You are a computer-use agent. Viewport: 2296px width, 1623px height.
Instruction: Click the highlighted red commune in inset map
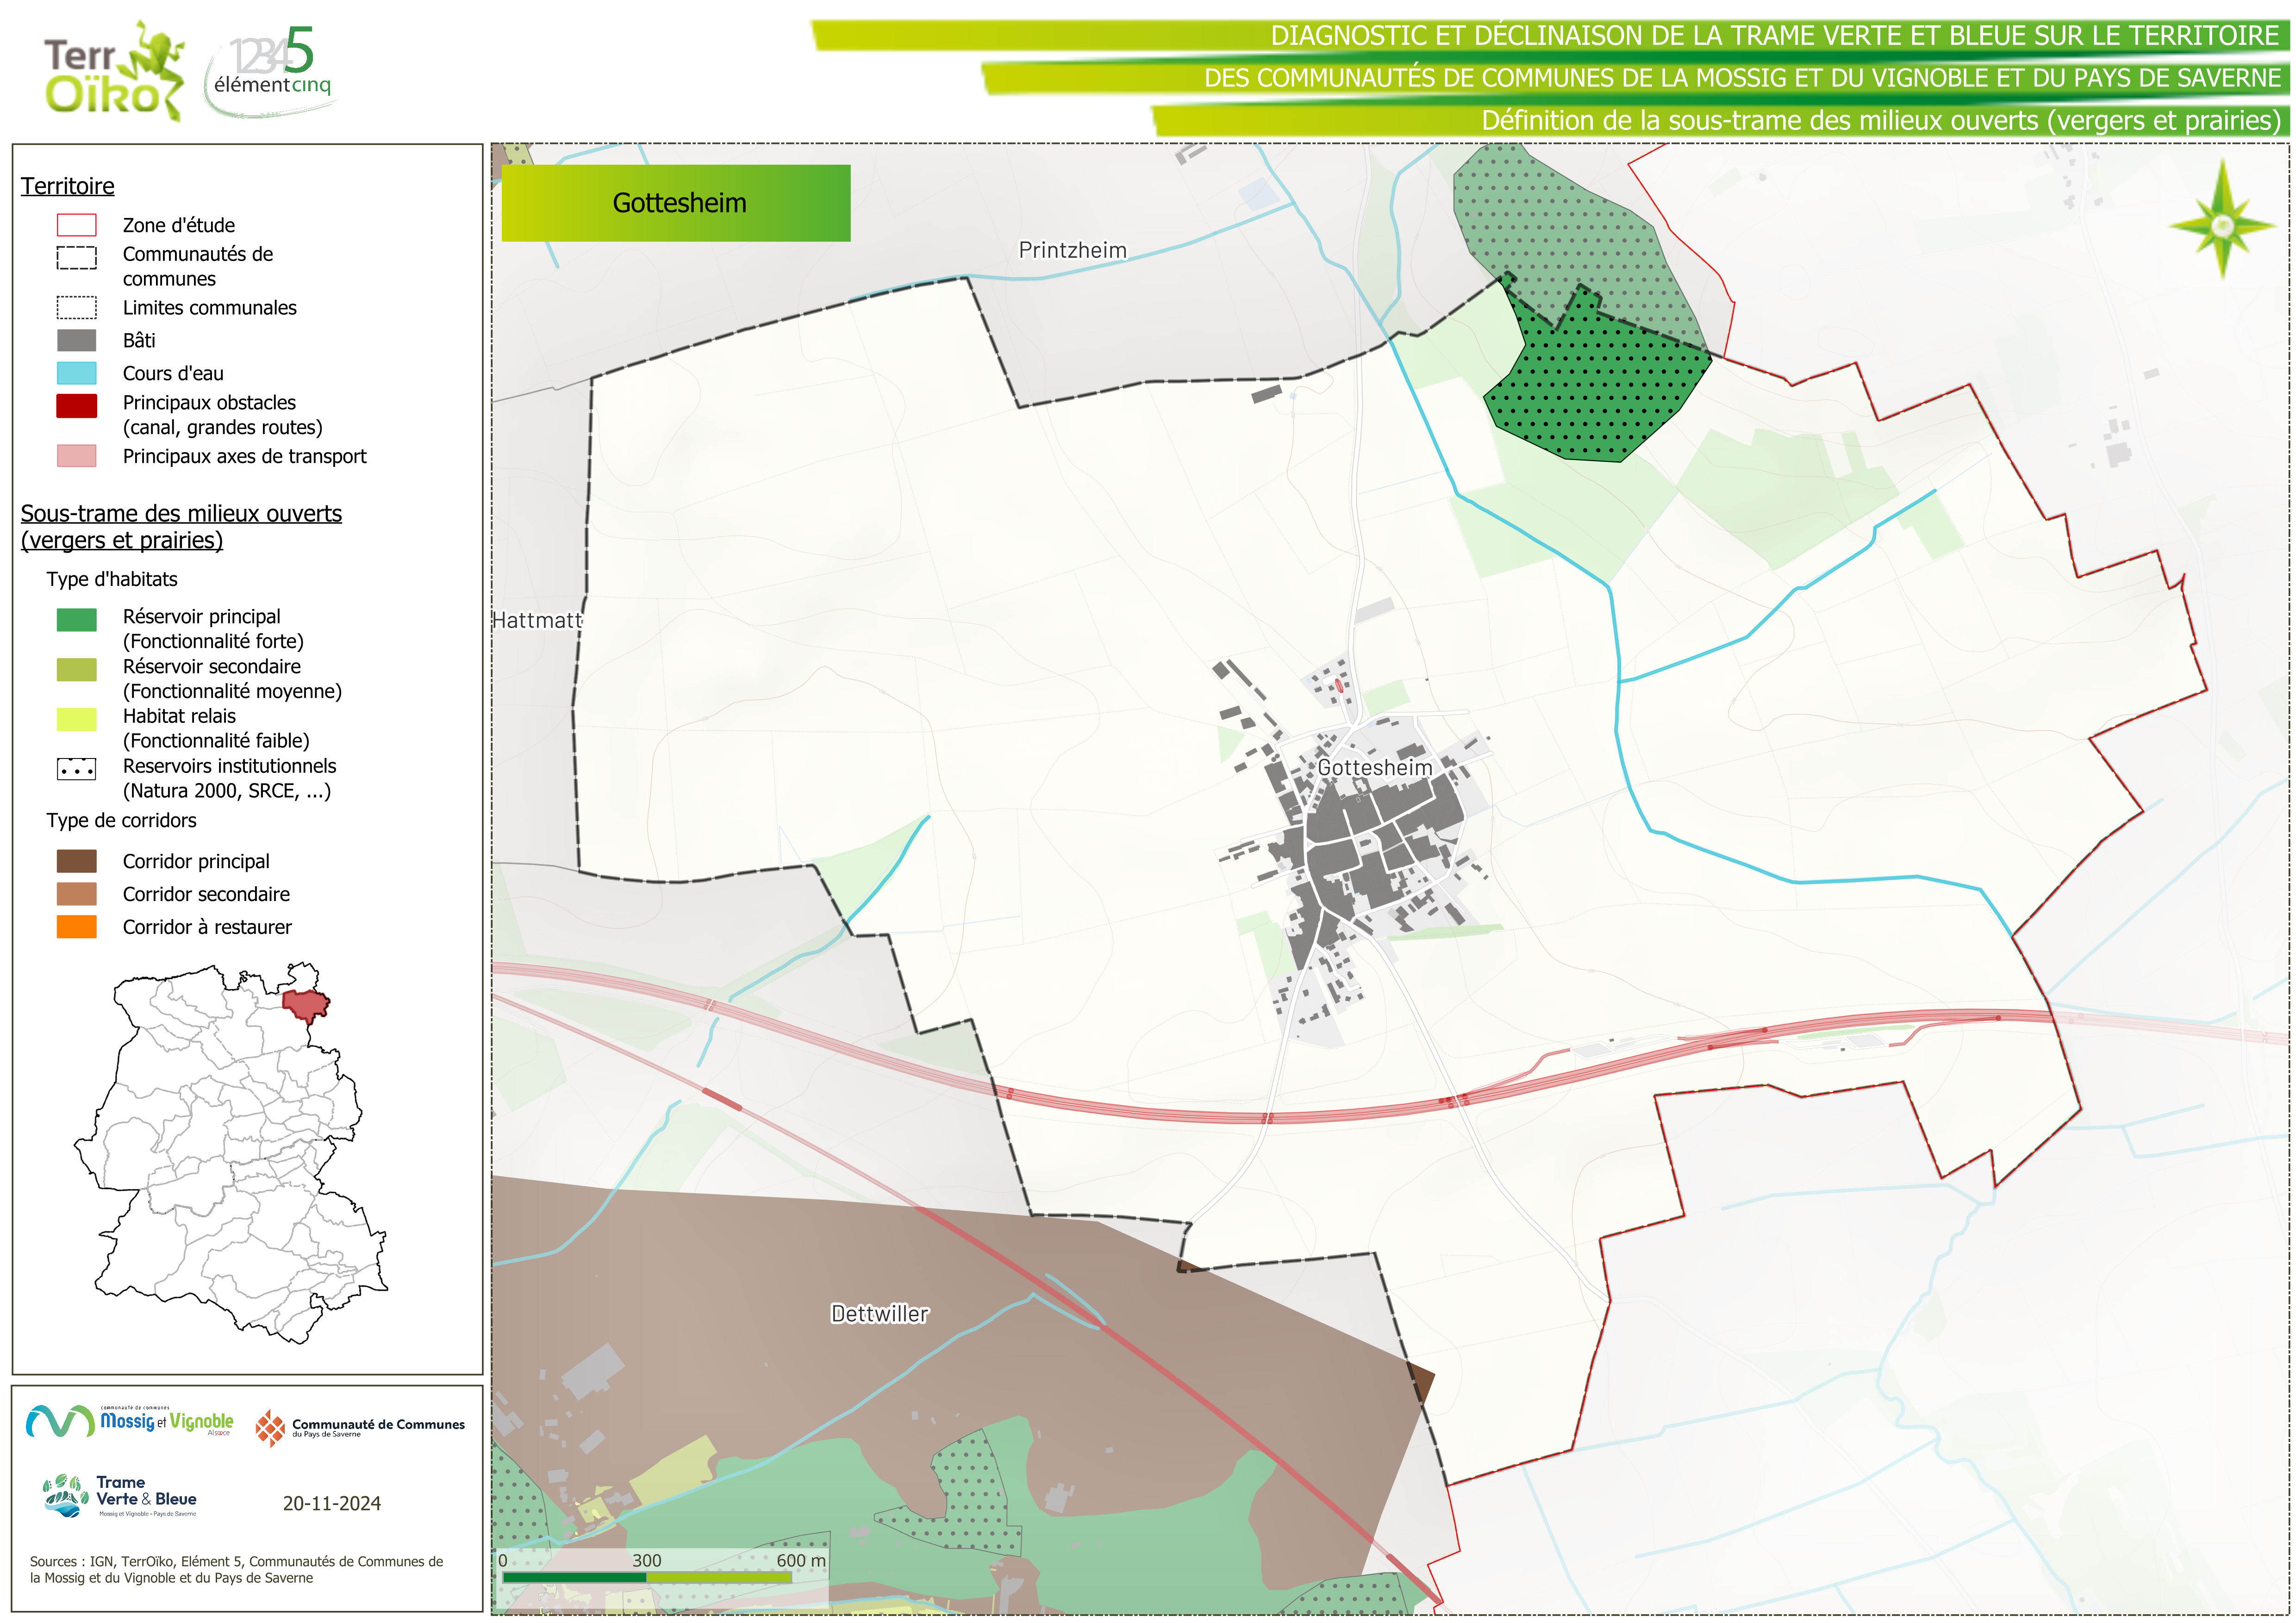[305, 1003]
